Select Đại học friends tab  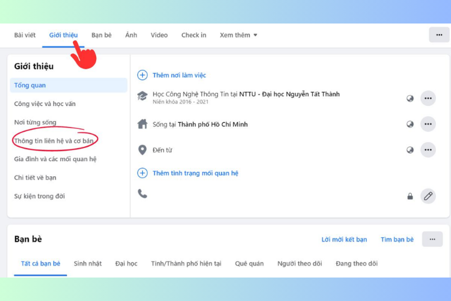[126, 264]
